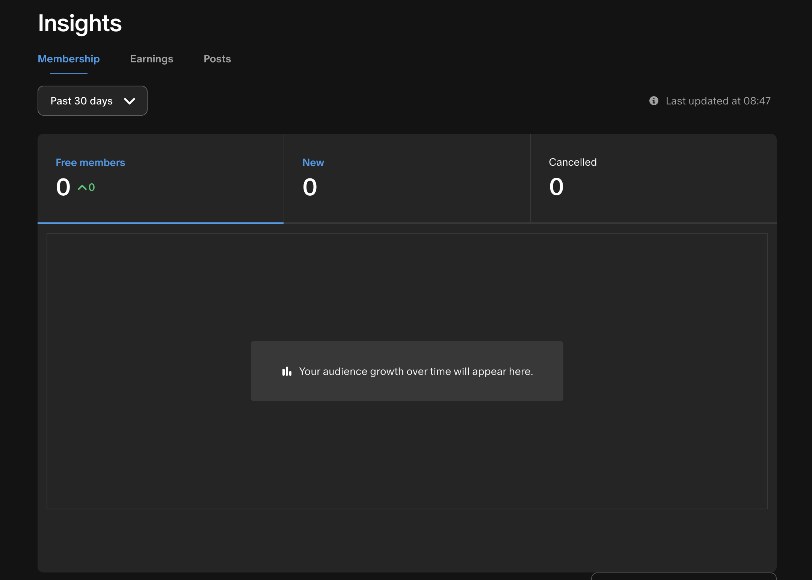Click the Insights page heading
The width and height of the screenshot is (812, 580).
click(x=80, y=23)
